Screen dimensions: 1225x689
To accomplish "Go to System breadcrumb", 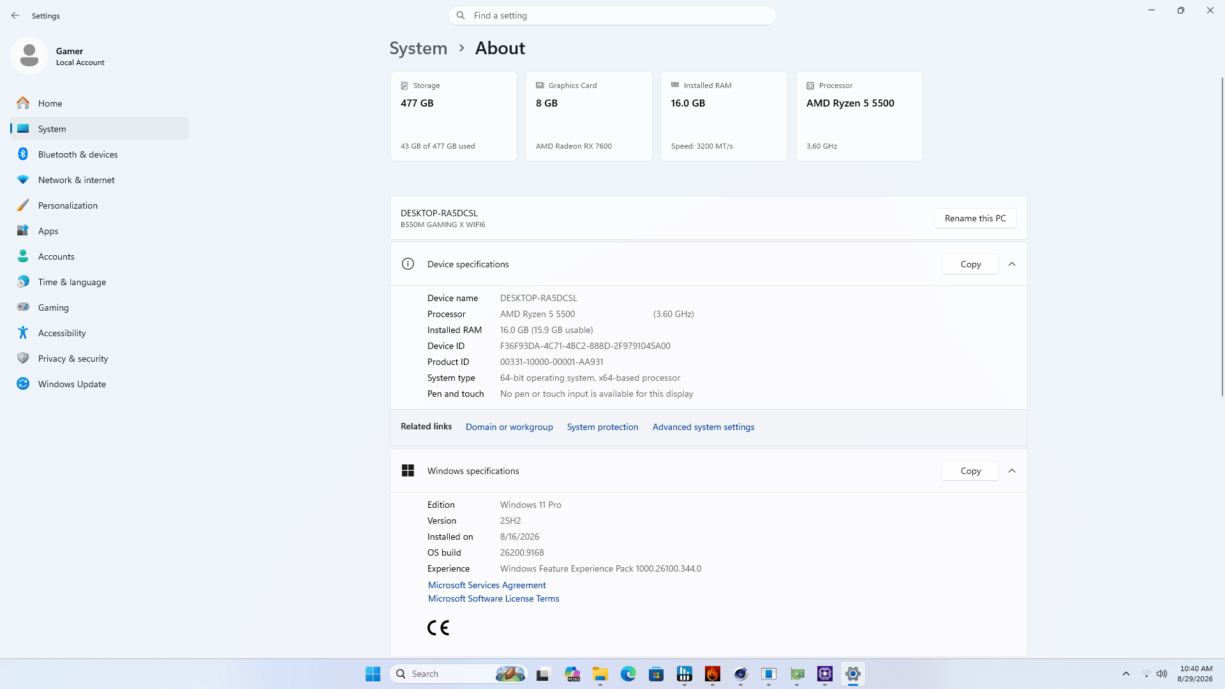I will click(419, 48).
